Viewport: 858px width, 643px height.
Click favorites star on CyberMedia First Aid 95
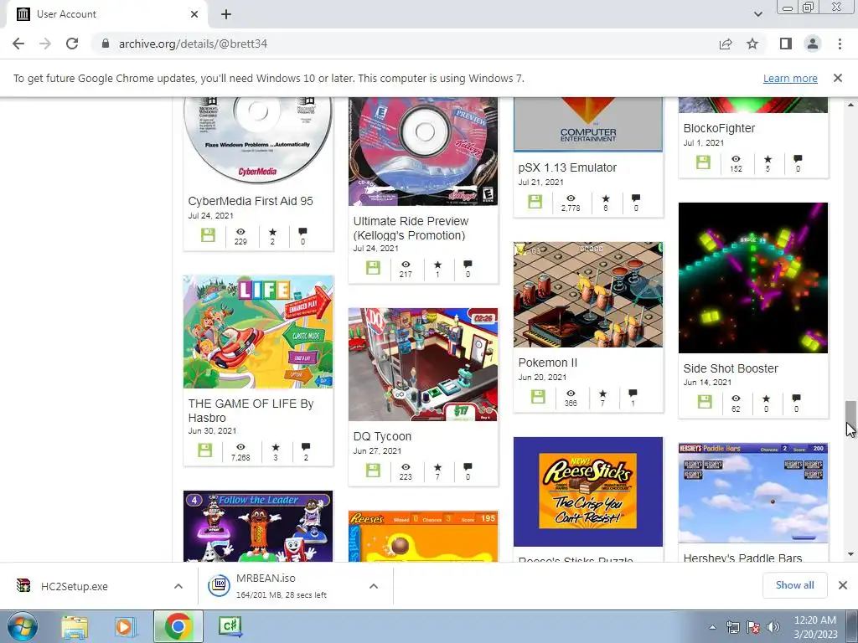pos(272,232)
